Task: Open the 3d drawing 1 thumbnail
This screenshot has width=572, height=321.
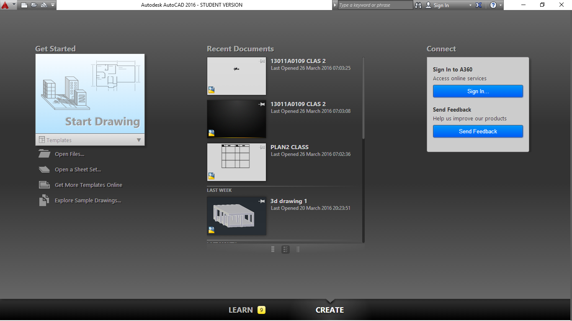Action: pyautogui.click(x=237, y=216)
